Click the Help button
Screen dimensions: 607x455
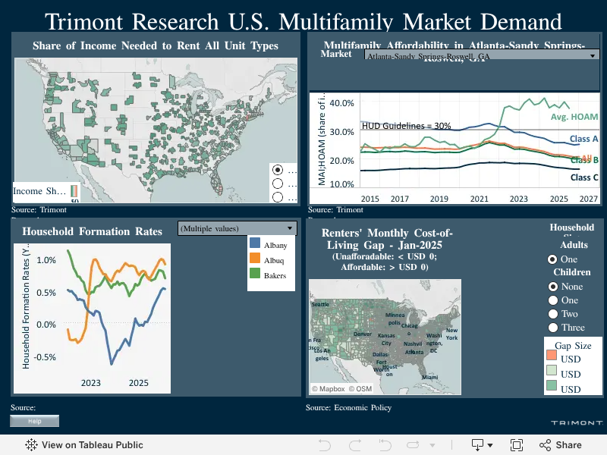tap(34, 421)
